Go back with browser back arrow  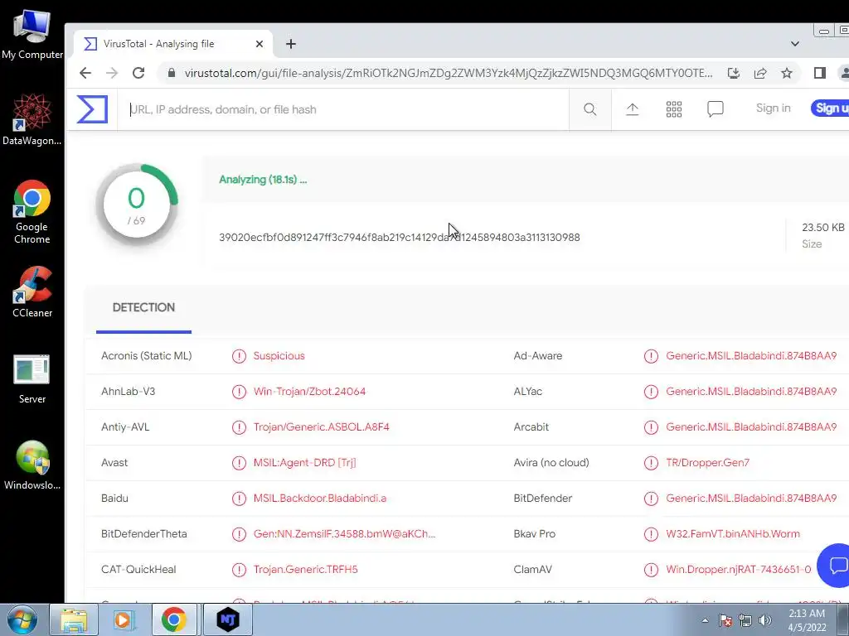pos(85,73)
